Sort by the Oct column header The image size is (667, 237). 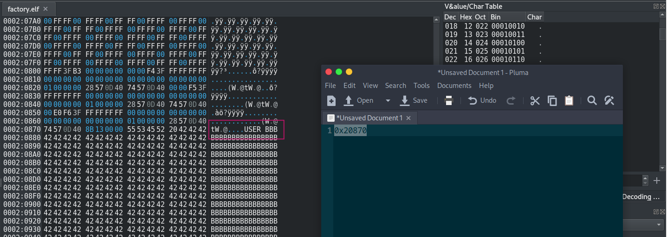(x=481, y=17)
